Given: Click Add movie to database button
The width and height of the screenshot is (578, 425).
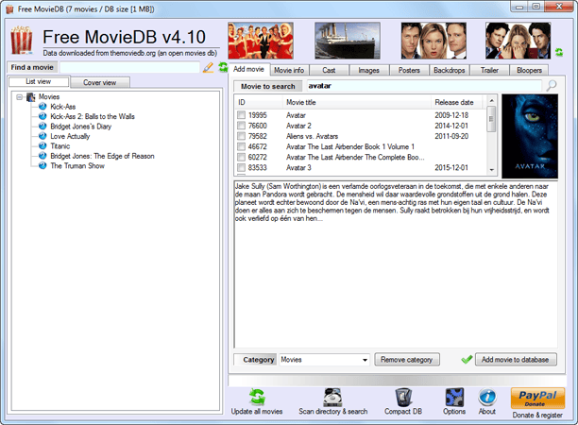Looking at the screenshot, I should click(x=516, y=360).
